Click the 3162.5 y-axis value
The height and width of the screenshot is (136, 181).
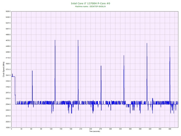(8, 87)
